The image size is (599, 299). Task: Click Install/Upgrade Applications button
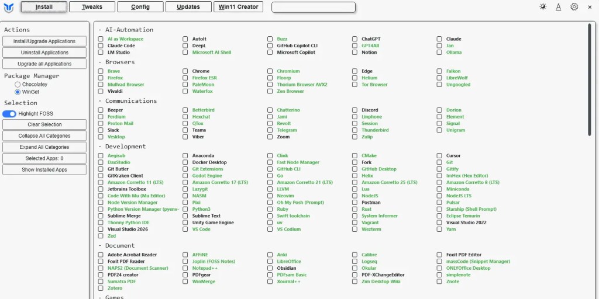[x=44, y=41]
